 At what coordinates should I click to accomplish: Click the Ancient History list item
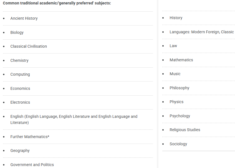coord(24,18)
